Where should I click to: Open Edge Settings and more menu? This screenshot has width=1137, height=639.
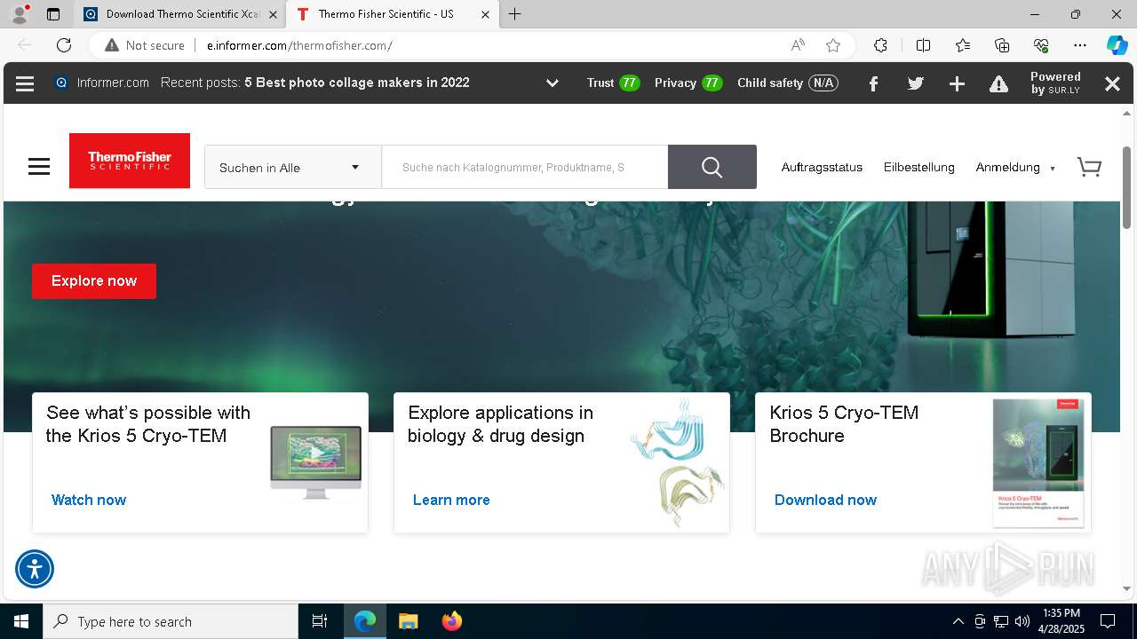[1080, 45]
